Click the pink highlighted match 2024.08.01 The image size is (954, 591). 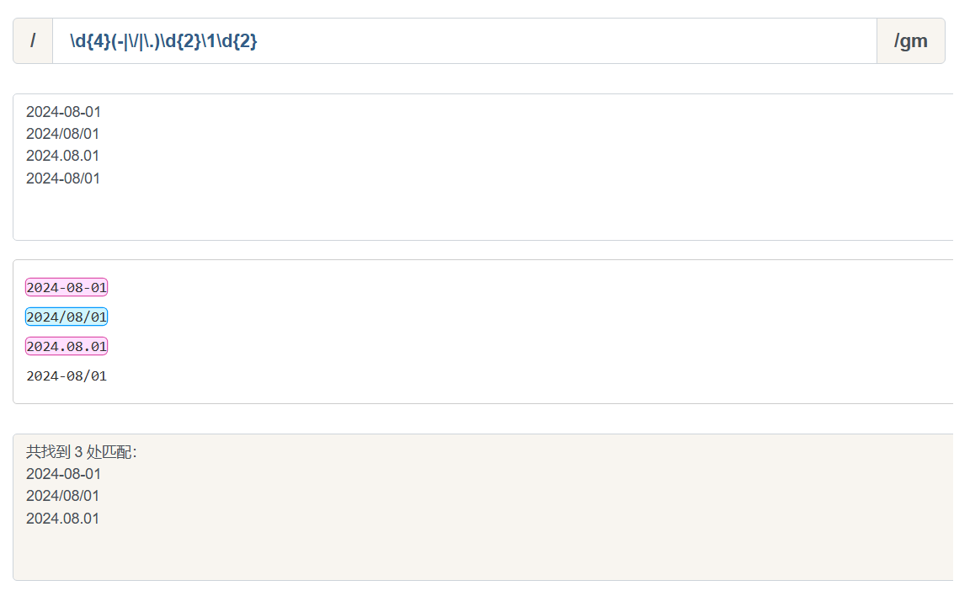67,346
